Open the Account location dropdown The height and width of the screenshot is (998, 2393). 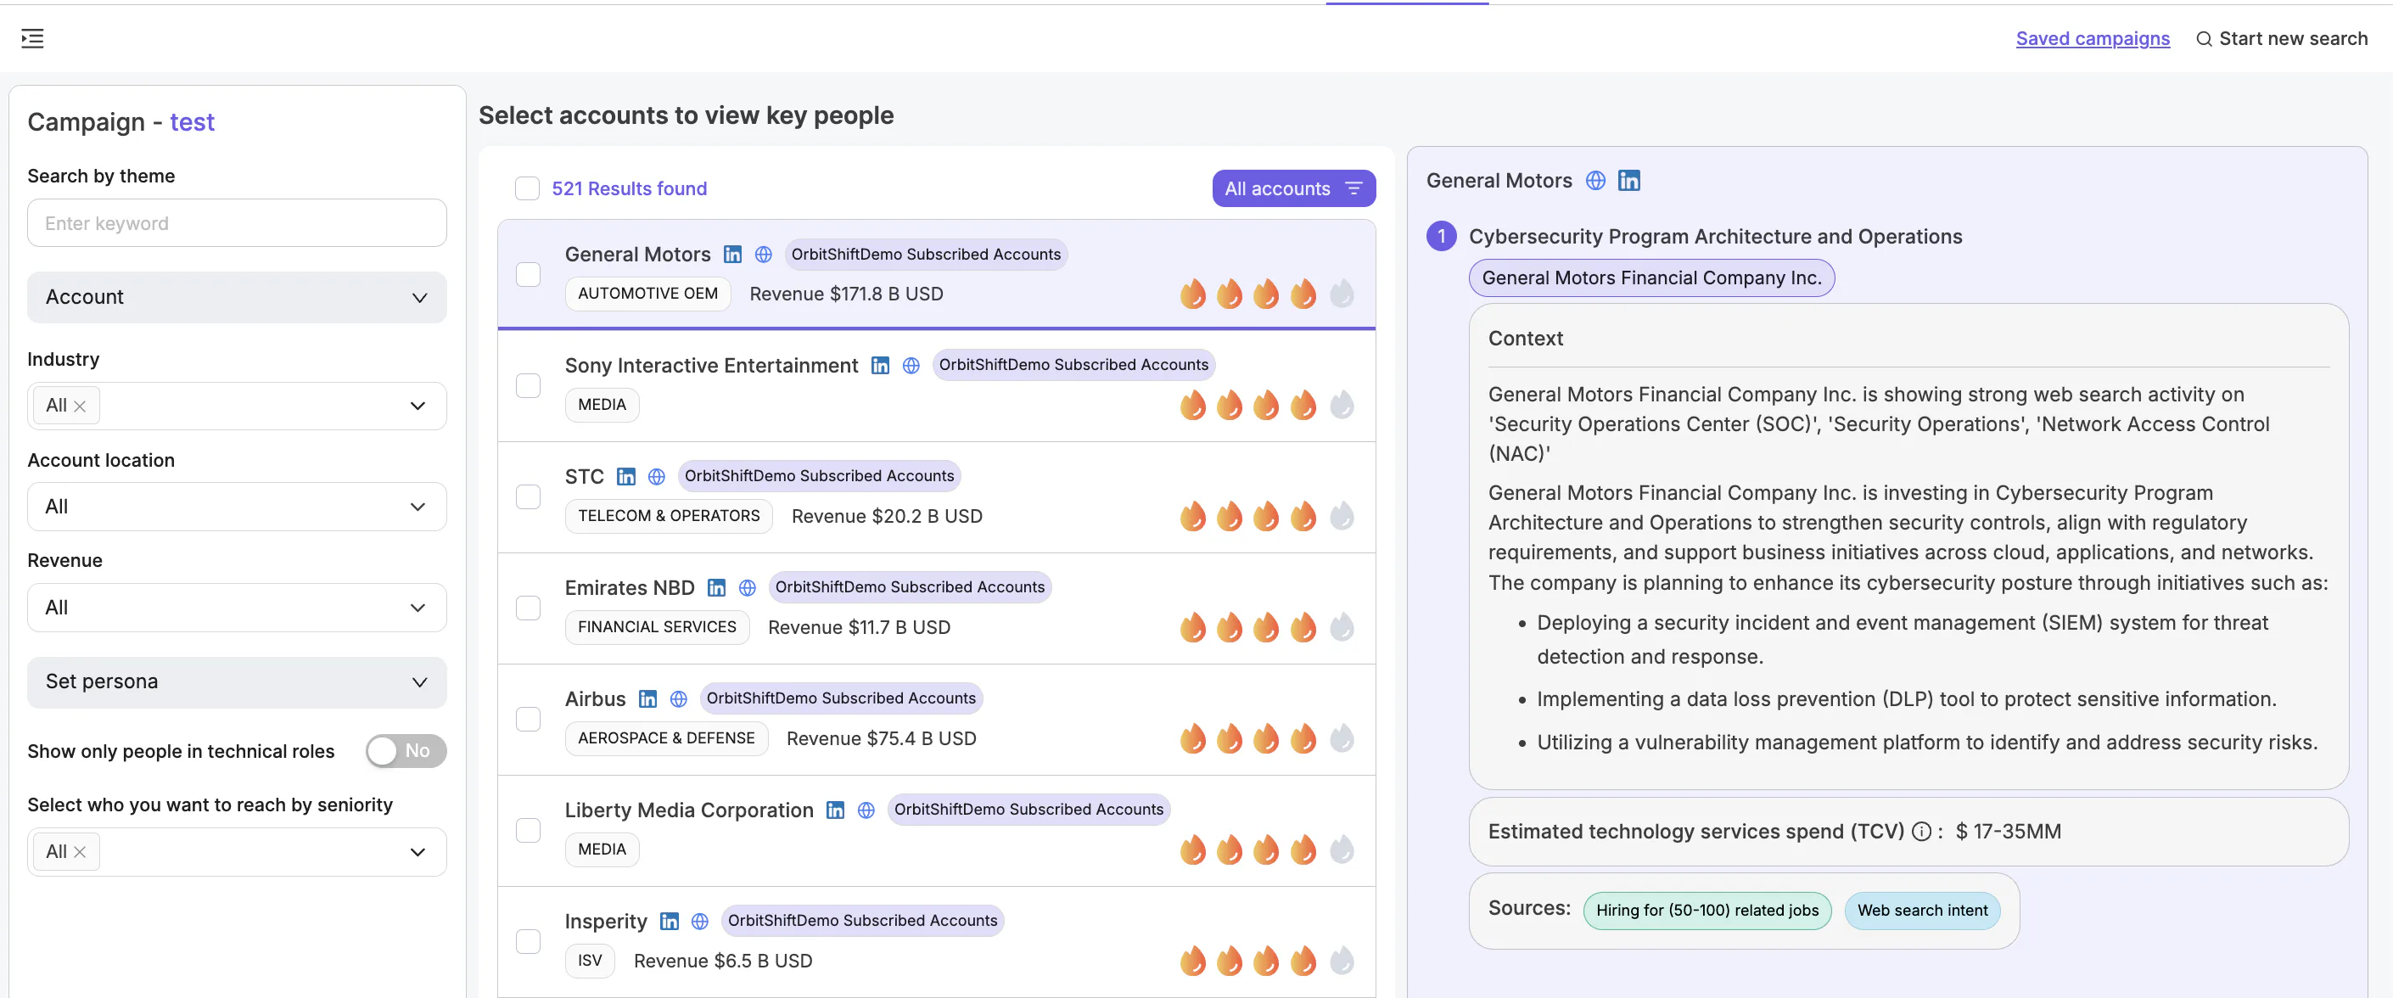pos(236,507)
